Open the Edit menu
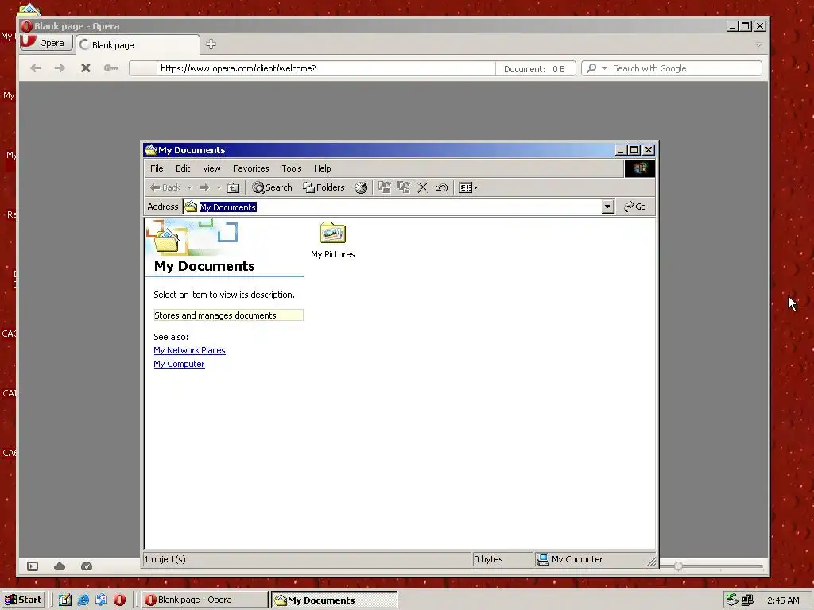This screenshot has height=610, width=814. point(183,168)
